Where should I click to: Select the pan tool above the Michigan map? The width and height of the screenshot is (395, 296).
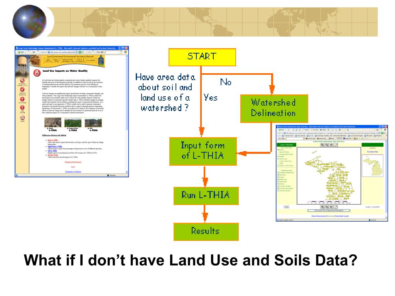click(x=331, y=145)
